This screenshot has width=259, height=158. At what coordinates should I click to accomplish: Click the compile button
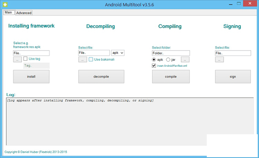[171, 76]
